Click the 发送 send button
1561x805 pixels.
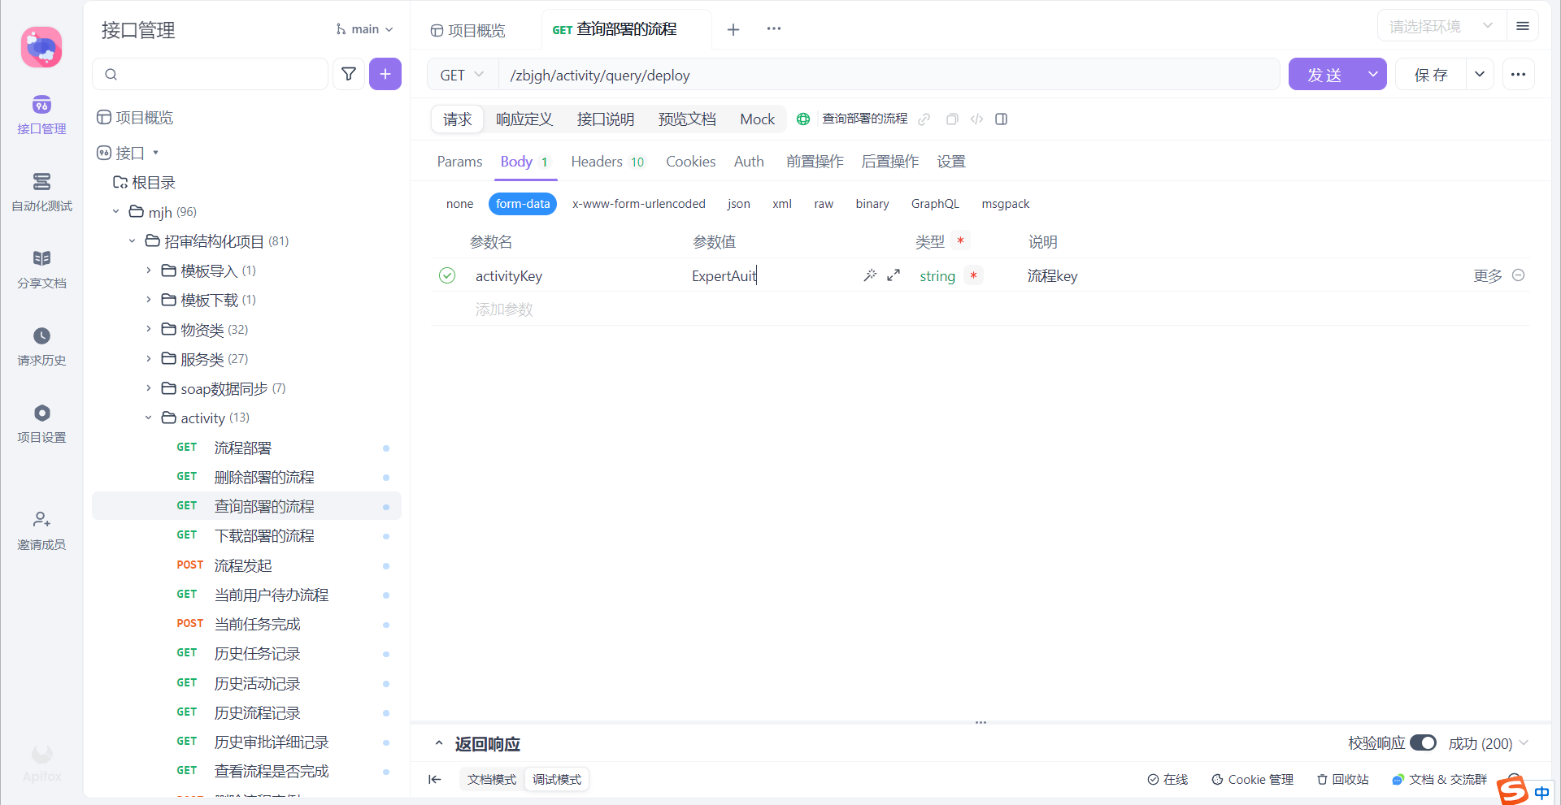(x=1325, y=74)
